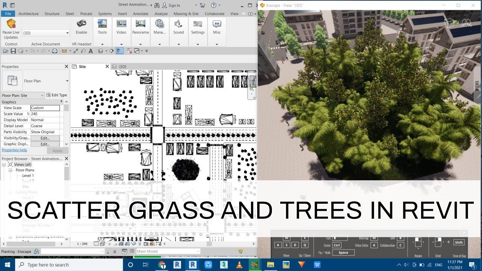Expand the Settings panel dropdown arrow
Screen dimensions: 482x271
coord(198,44)
